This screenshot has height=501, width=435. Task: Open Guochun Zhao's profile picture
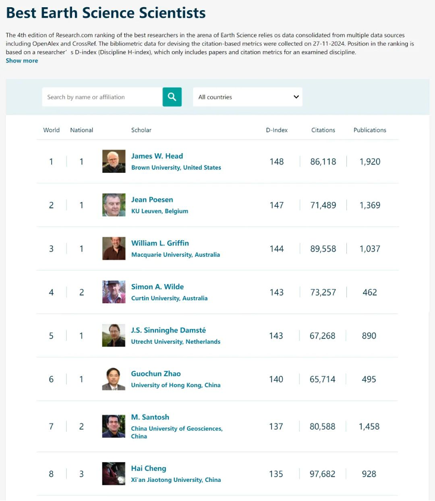114,379
